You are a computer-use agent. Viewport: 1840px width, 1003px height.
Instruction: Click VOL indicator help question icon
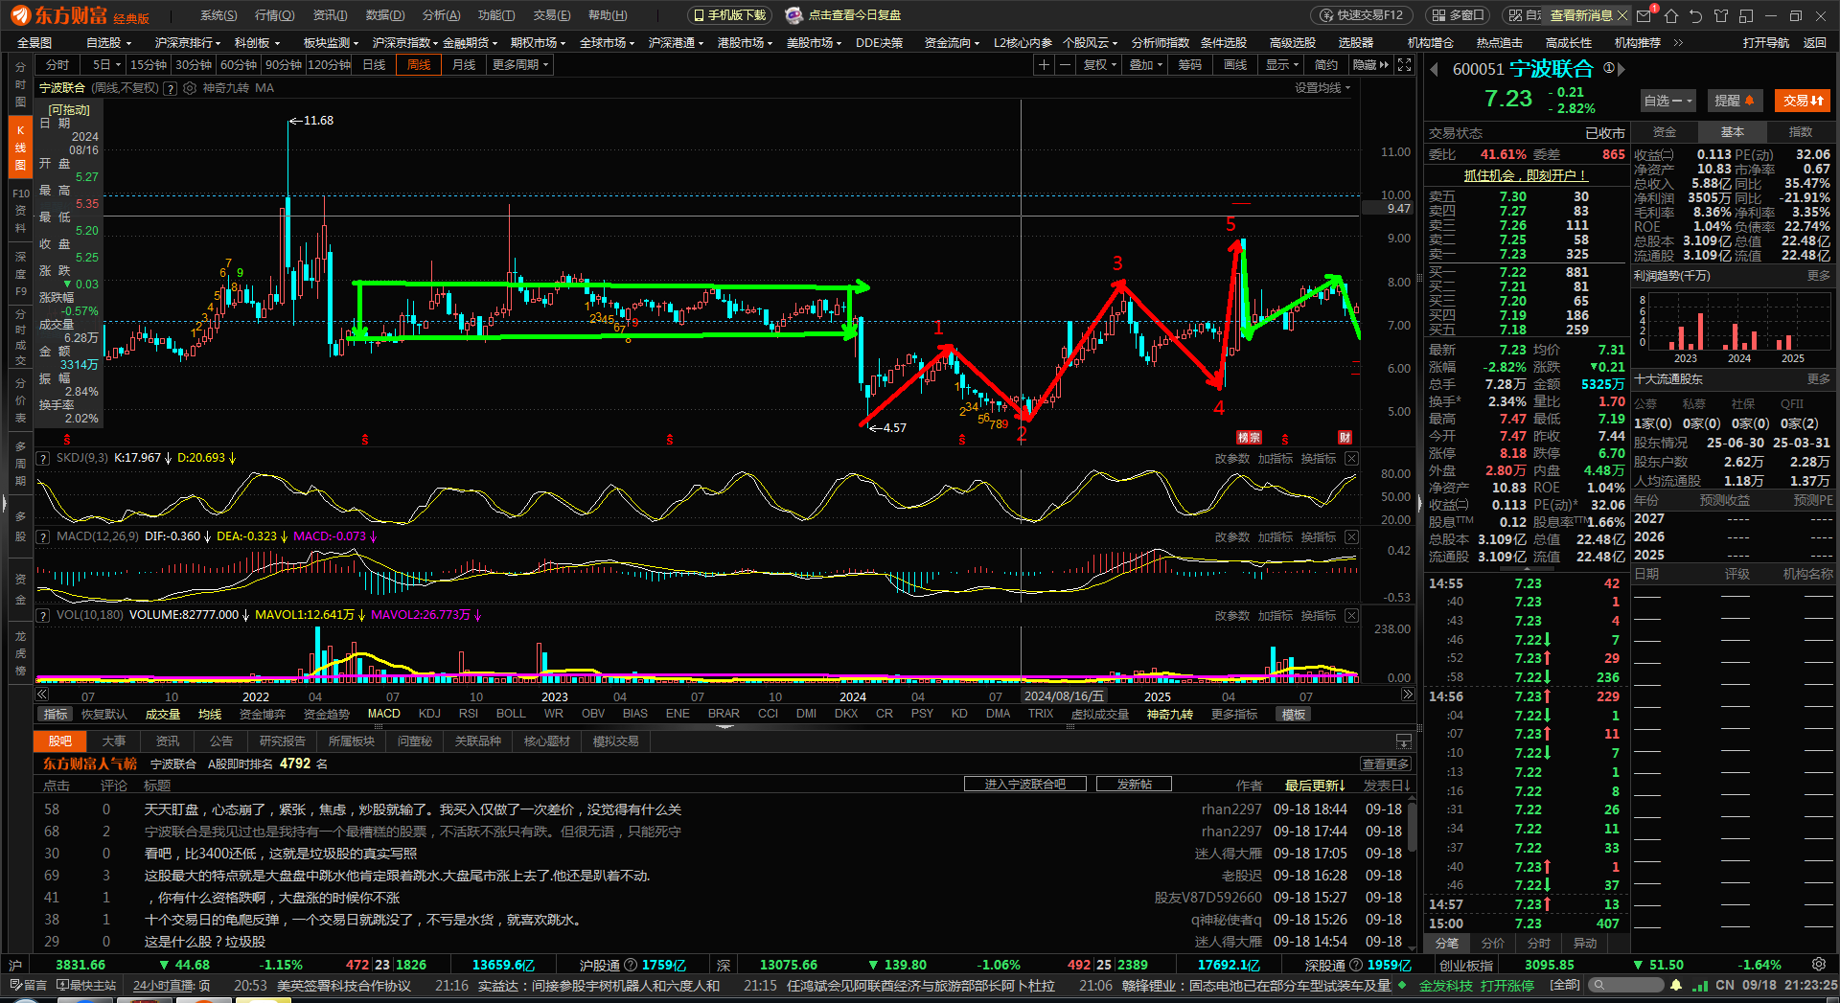[43, 615]
